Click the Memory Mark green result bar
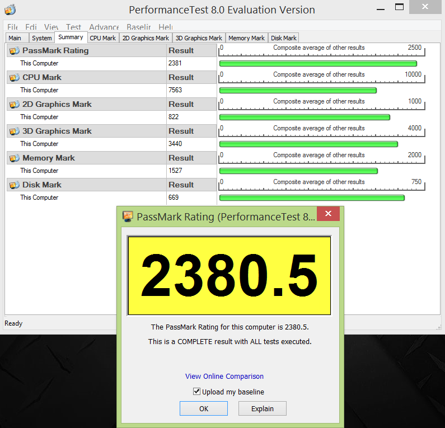Image resolution: width=445 pixels, height=428 pixels. pos(298,171)
